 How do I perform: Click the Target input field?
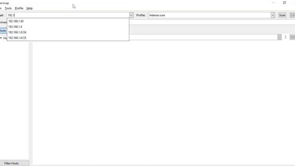click(x=68, y=15)
